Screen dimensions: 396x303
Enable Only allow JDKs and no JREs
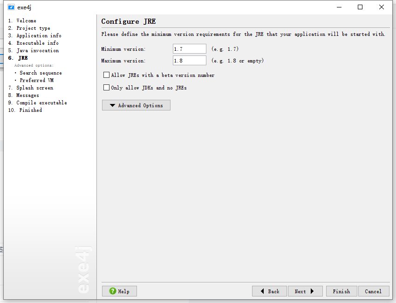click(106, 88)
